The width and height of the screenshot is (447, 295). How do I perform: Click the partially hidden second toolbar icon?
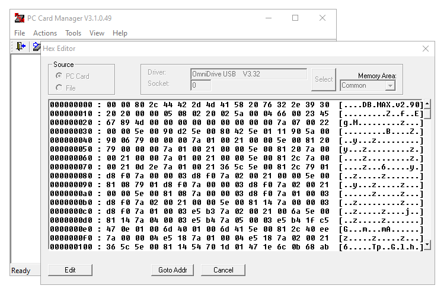(36, 46)
